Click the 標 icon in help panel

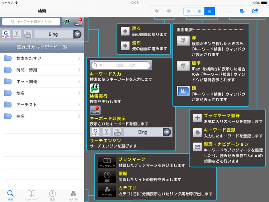coord(183,66)
